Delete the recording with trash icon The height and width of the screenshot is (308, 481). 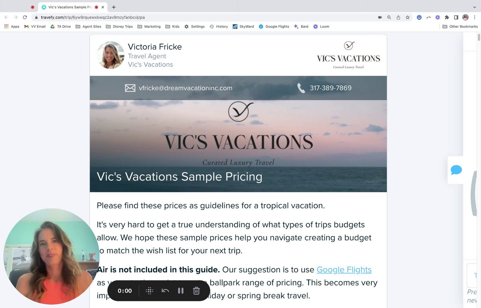coord(196,291)
